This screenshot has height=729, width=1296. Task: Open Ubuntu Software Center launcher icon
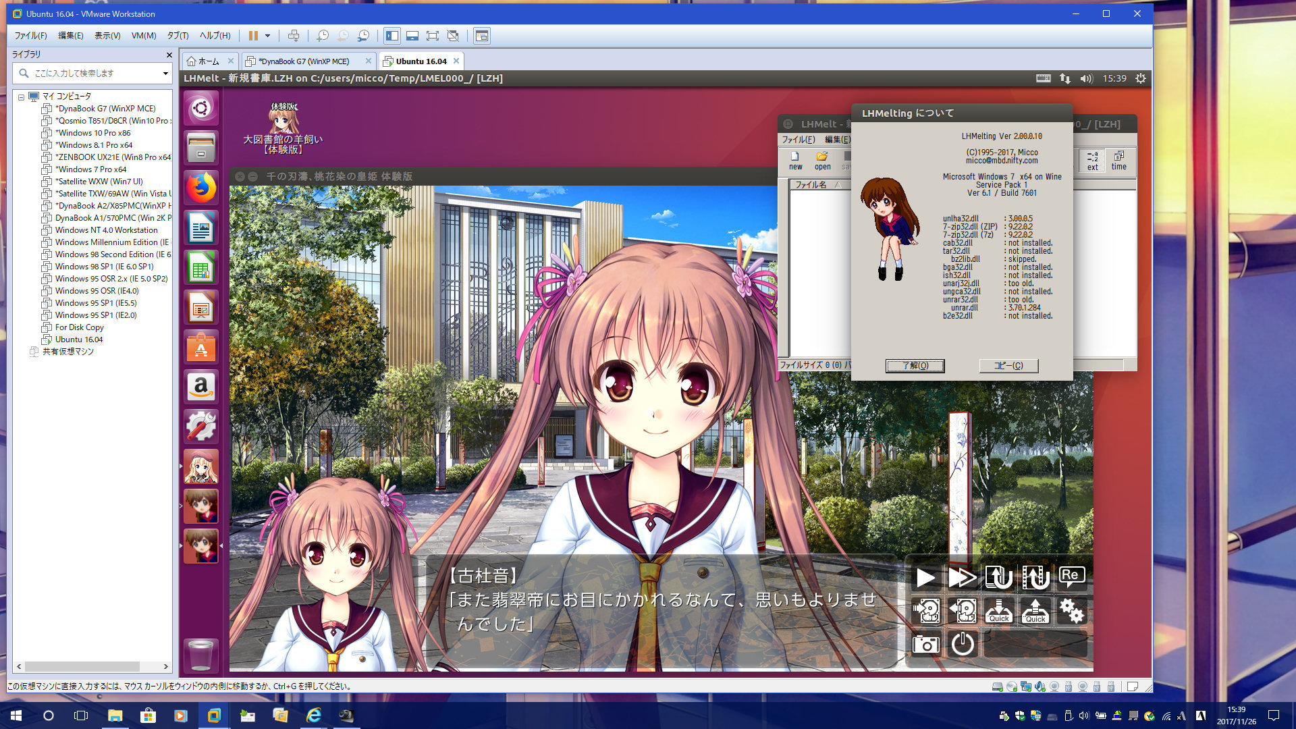[201, 347]
